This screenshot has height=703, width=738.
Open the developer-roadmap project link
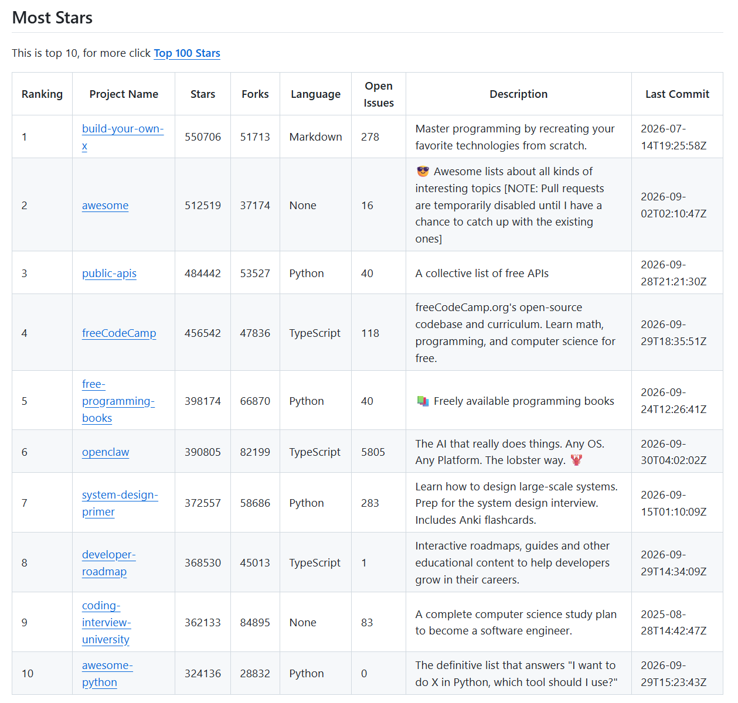click(x=109, y=563)
